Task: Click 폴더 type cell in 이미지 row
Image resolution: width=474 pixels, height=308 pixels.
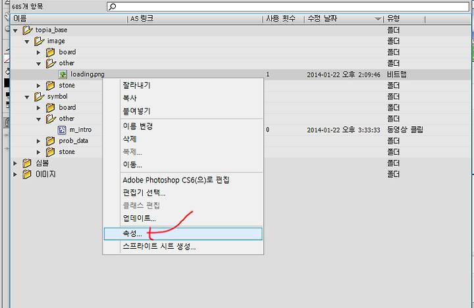Action: pos(393,174)
